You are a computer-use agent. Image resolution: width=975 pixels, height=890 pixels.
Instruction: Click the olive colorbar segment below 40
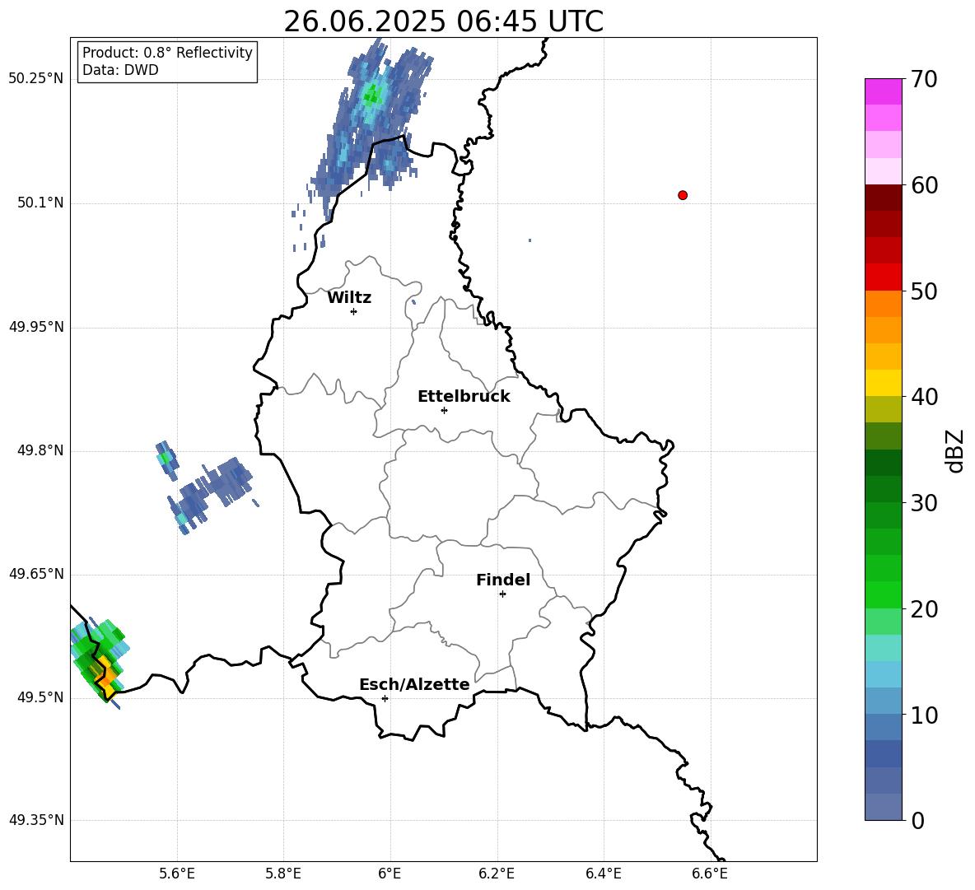[x=884, y=409]
